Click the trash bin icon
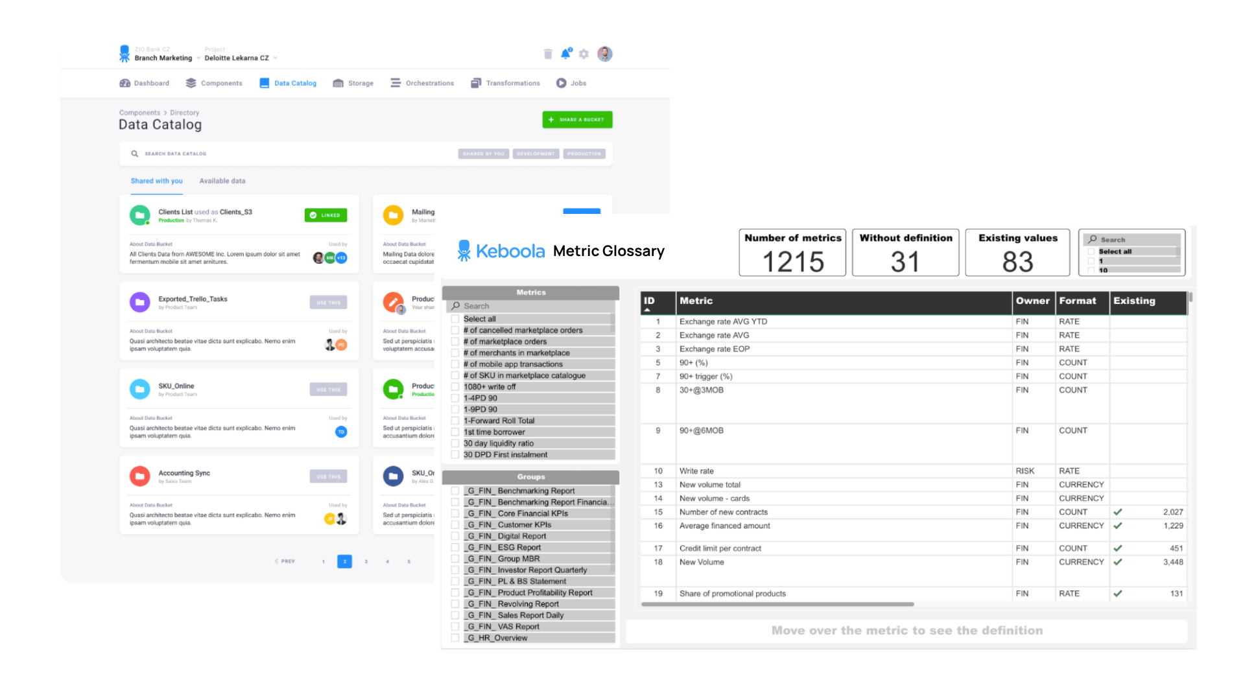This screenshot has width=1245, height=700. 548,54
